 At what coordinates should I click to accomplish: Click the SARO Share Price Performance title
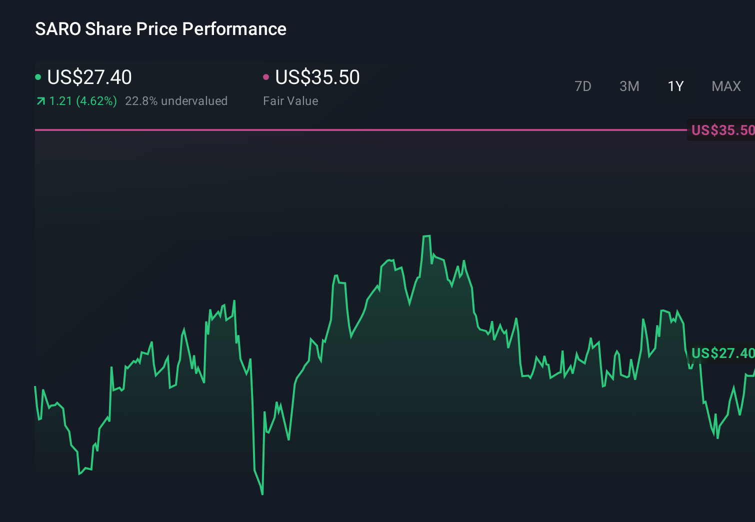point(160,29)
